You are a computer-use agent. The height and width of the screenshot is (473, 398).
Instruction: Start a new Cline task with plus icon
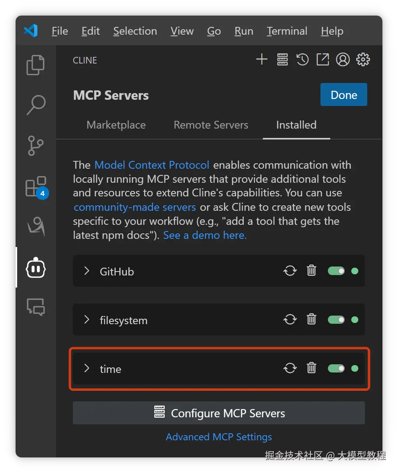262,60
